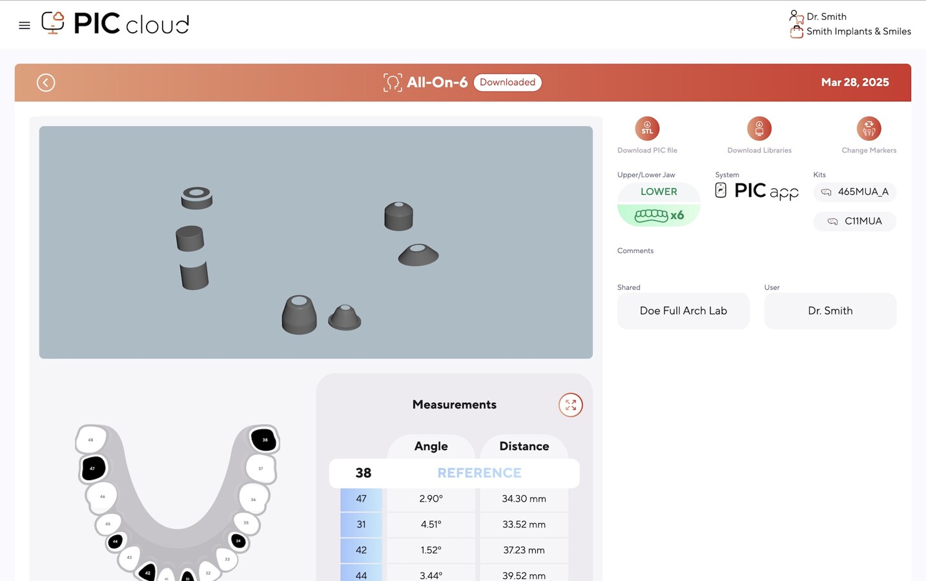Select the Angle column header
The width and height of the screenshot is (926, 581).
pyautogui.click(x=431, y=446)
